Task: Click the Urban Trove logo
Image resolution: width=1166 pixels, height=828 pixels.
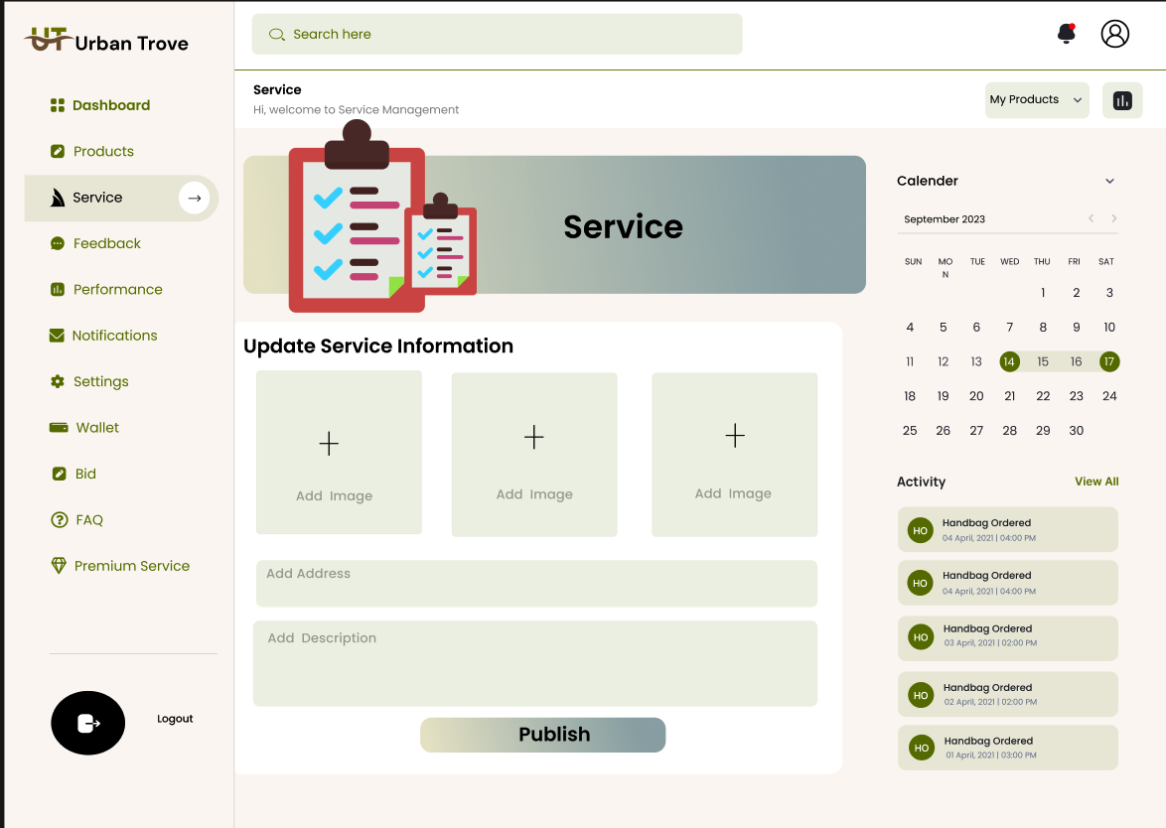Action: (x=106, y=41)
